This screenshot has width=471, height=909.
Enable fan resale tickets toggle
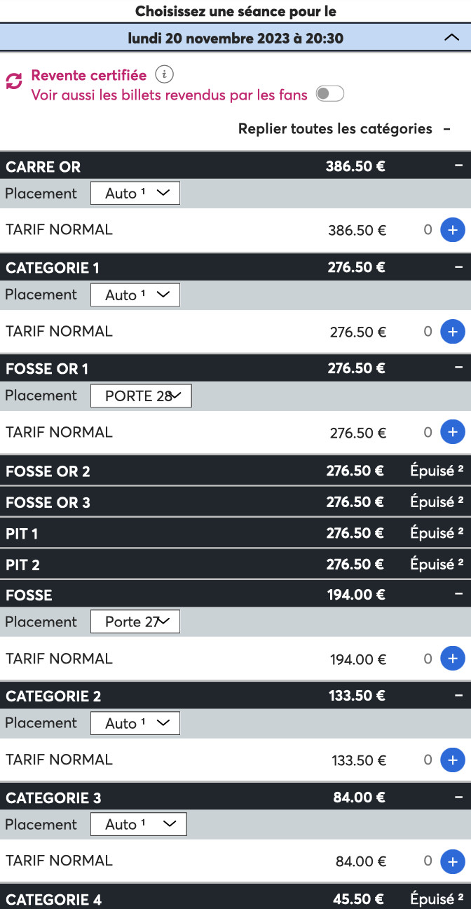click(x=329, y=94)
